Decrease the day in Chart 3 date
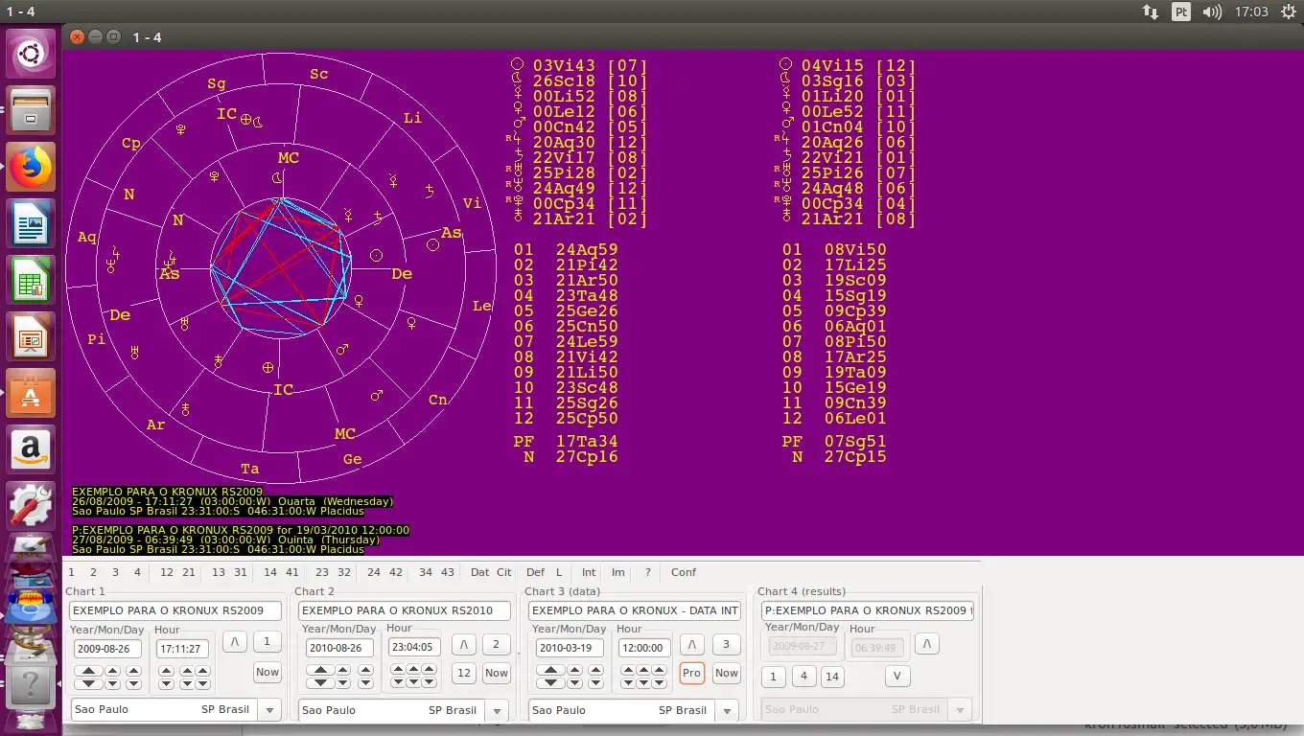 coord(595,684)
